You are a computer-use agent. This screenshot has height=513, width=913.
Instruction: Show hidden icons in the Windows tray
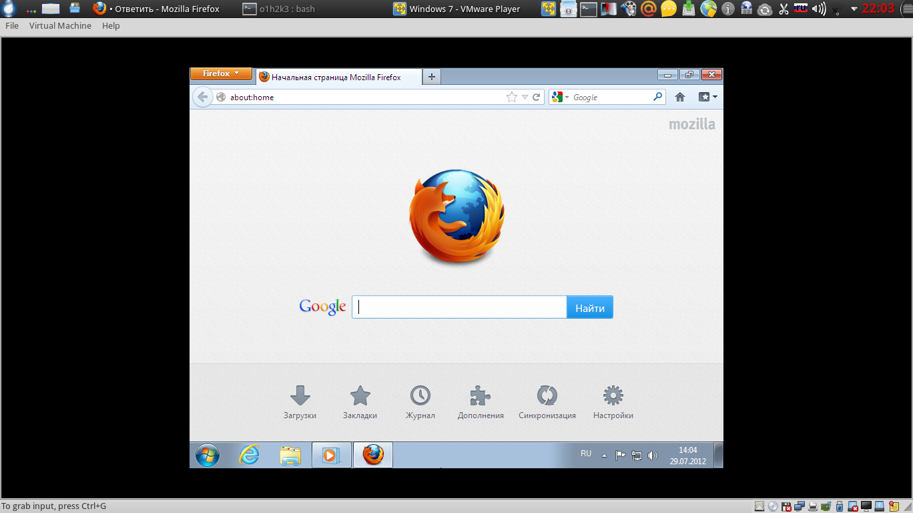pyautogui.click(x=604, y=456)
